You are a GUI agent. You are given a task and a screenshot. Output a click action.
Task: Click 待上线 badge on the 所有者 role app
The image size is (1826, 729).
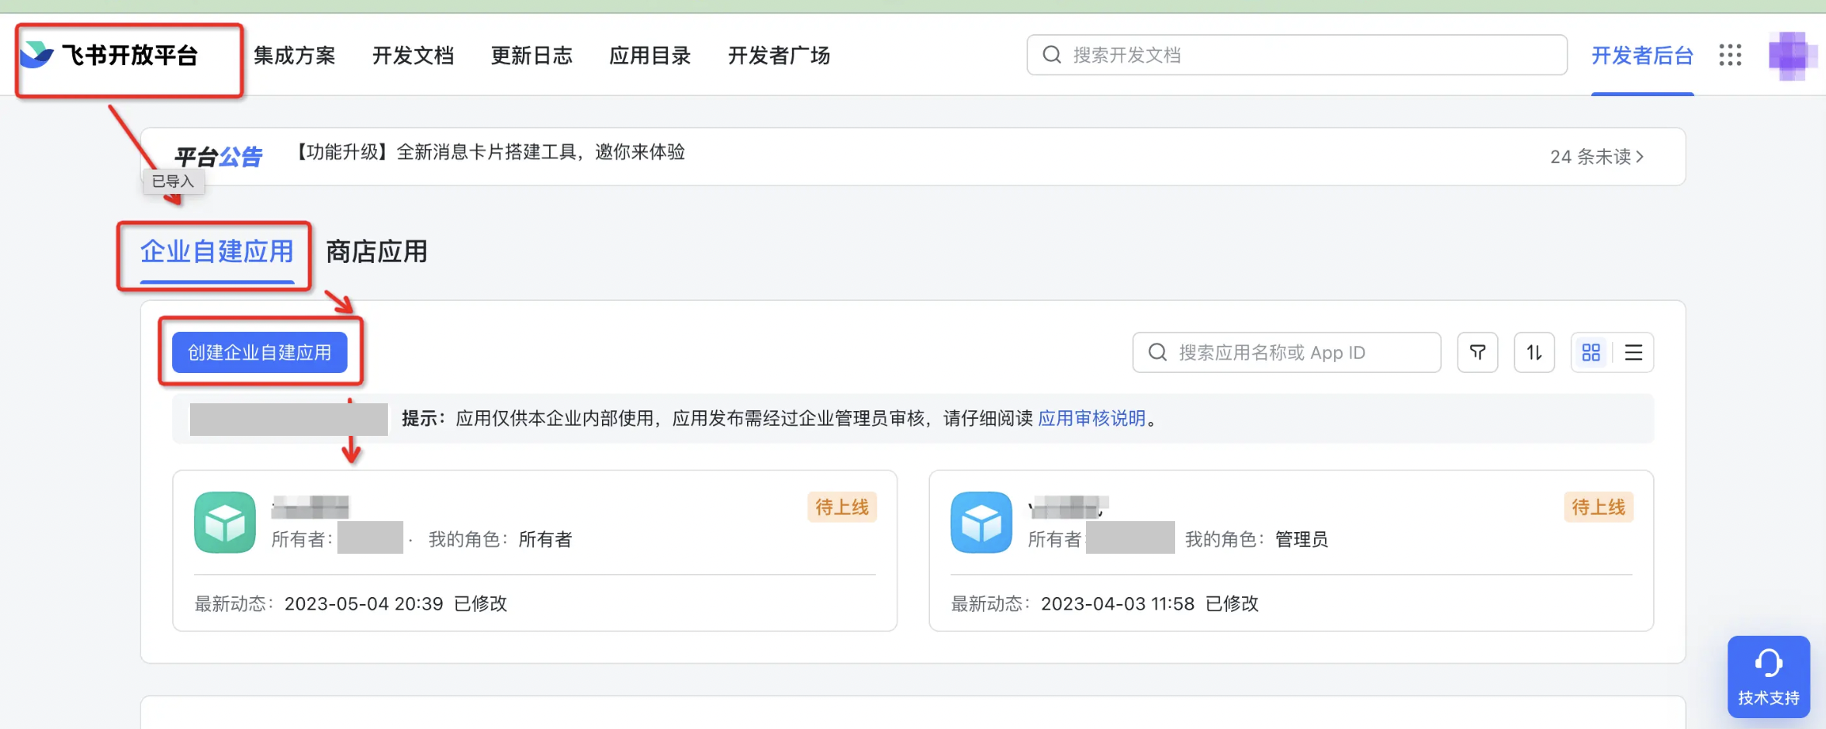[x=842, y=507]
